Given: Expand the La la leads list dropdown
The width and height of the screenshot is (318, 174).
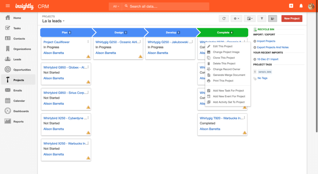Looking at the screenshot, I should (x=53, y=21).
